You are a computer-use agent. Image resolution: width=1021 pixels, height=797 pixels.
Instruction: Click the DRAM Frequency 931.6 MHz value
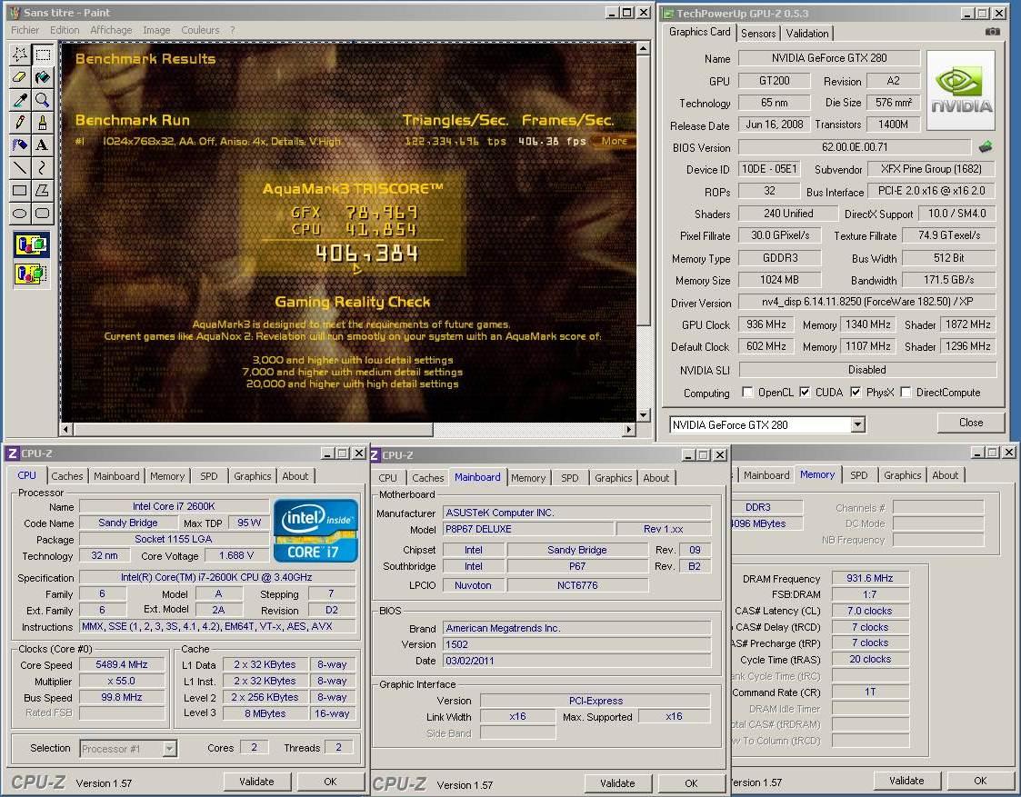coord(870,578)
